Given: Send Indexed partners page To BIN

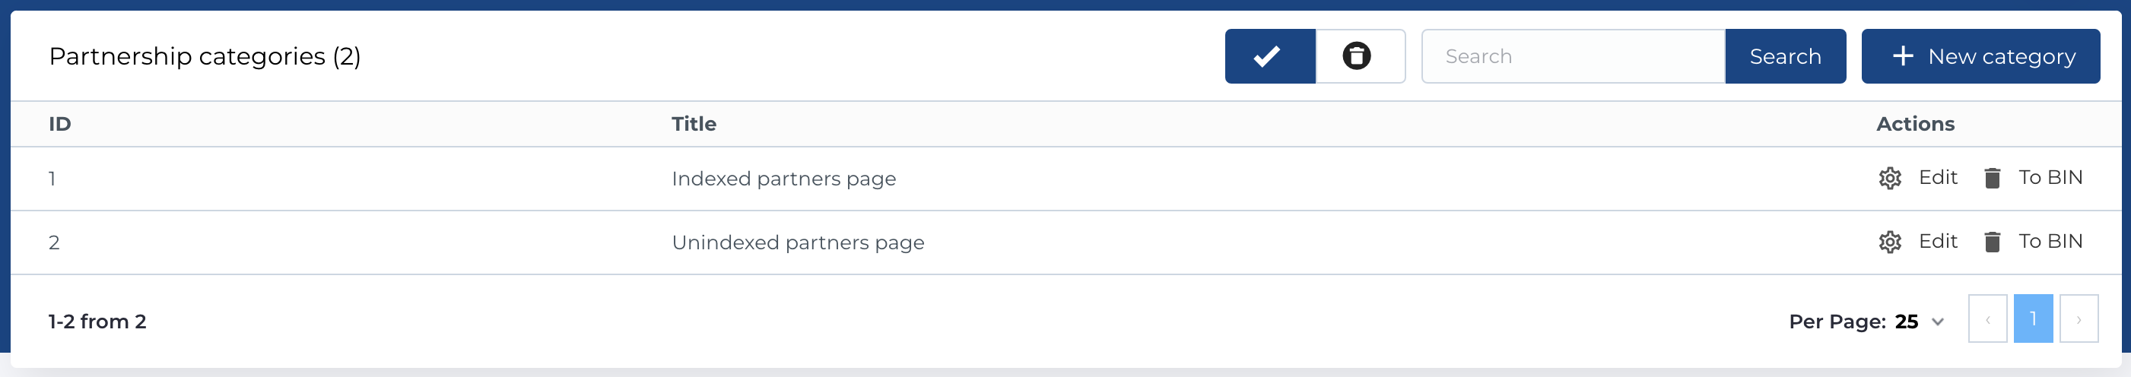Looking at the screenshot, I should click(2050, 178).
